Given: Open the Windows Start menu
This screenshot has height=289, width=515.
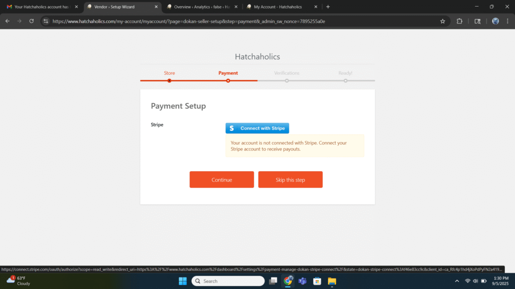Looking at the screenshot, I should coord(183,281).
